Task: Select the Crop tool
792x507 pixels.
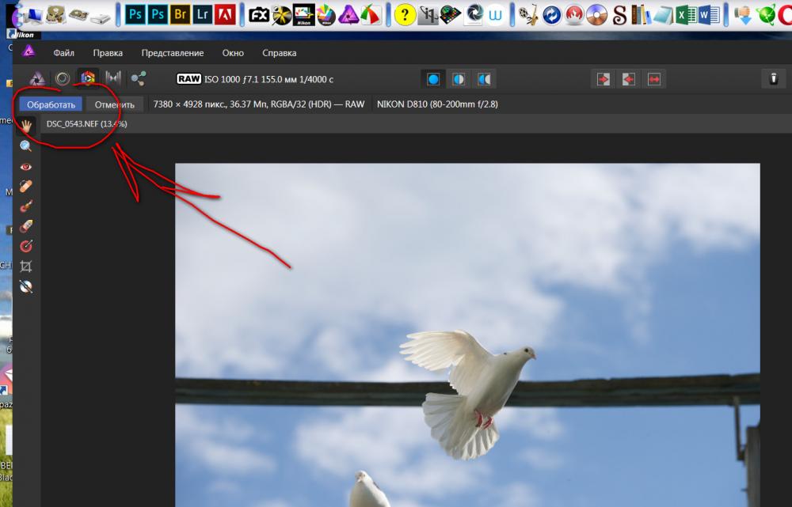Action: [26, 266]
